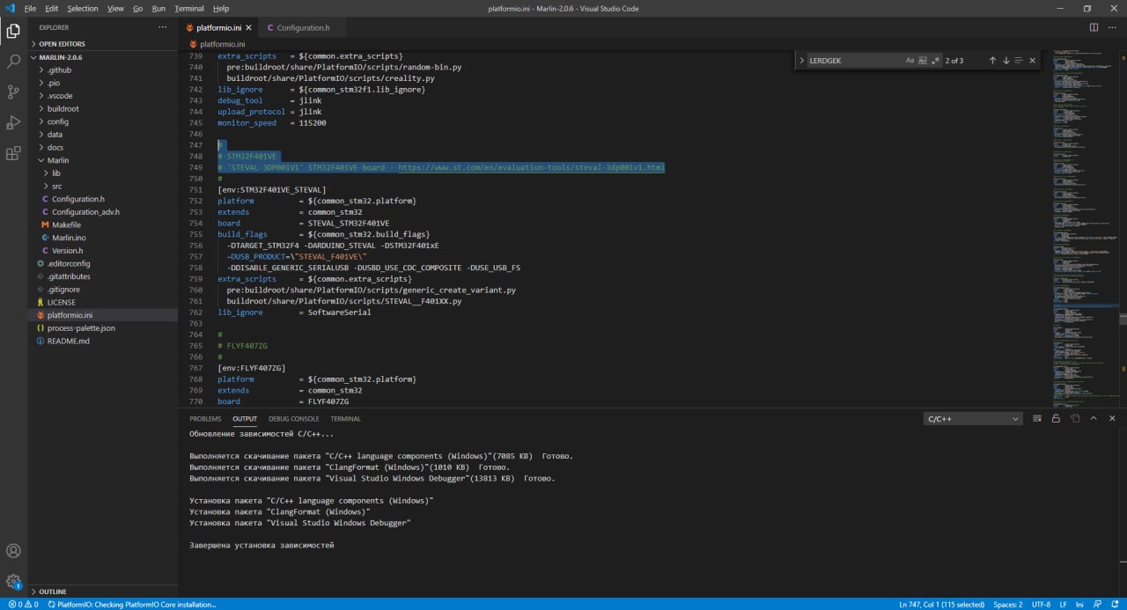Open editor More Actions ellipsis

(1113, 27)
